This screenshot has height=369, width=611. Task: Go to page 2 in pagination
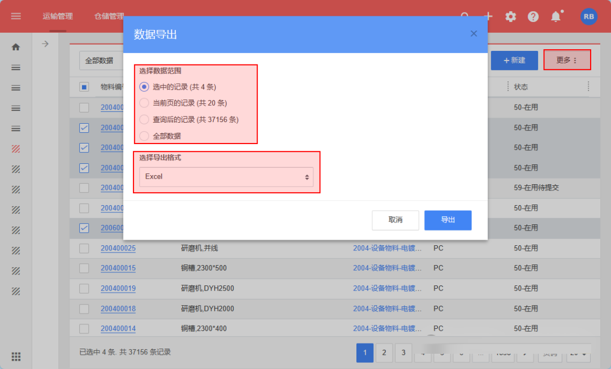(384, 353)
